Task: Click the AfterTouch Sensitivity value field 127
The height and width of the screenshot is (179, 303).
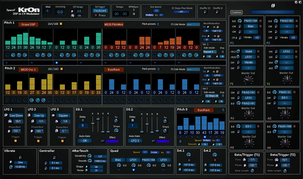Action: (100, 157)
